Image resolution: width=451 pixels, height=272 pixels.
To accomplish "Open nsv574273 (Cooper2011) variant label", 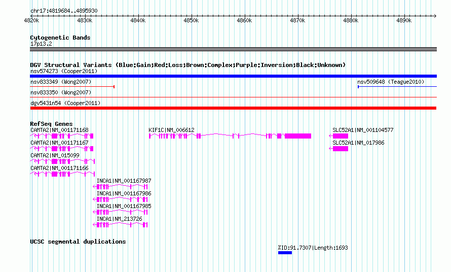I will tap(64, 71).
